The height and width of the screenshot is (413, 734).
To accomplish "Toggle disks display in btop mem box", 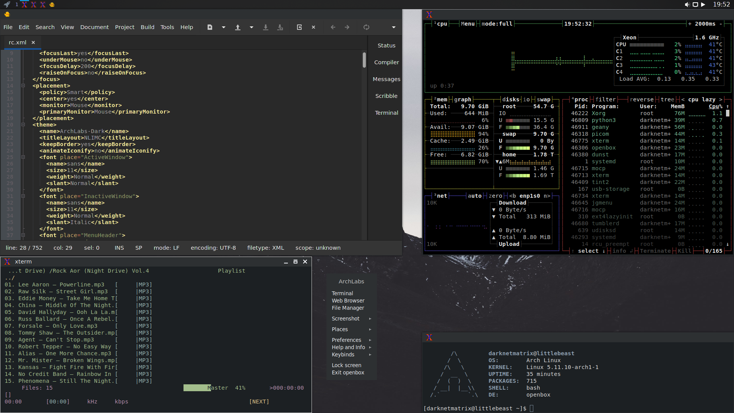I will click(x=511, y=99).
